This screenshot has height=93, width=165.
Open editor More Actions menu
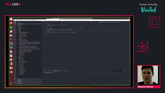(x=129, y=22)
